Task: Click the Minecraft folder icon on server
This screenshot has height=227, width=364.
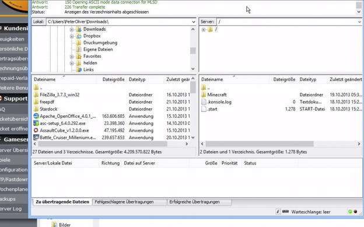Action: tap(204, 95)
